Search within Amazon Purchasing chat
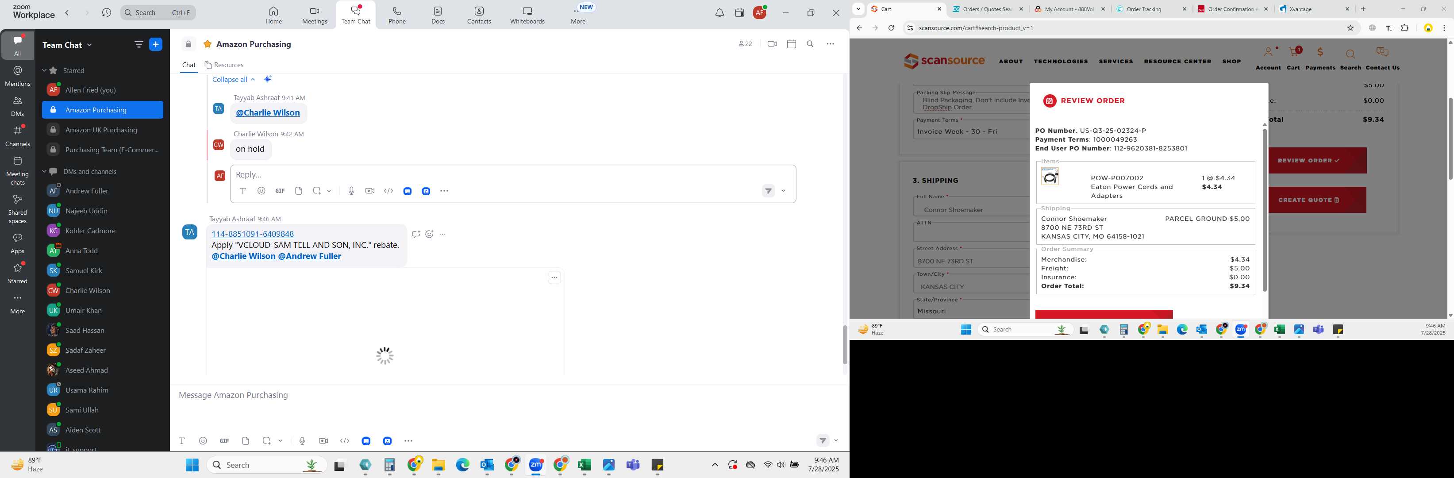The width and height of the screenshot is (1454, 478). click(x=810, y=44)
